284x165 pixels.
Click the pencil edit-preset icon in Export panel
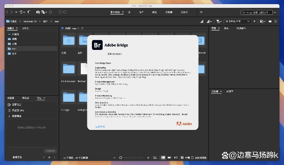(x=44, y=158)
